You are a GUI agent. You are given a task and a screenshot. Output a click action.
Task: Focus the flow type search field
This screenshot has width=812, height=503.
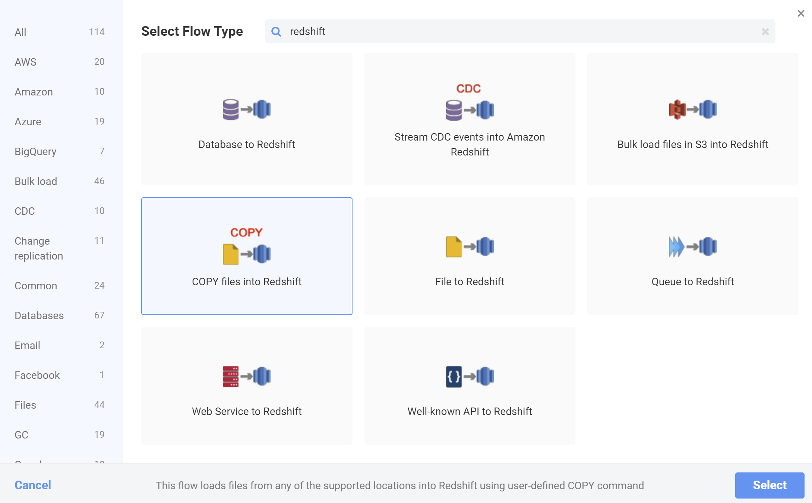pos(520,31)
